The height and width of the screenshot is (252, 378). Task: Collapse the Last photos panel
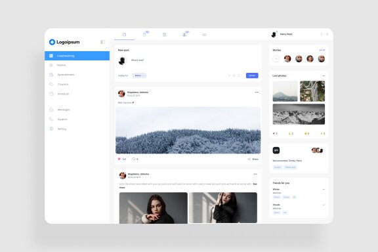324,75
